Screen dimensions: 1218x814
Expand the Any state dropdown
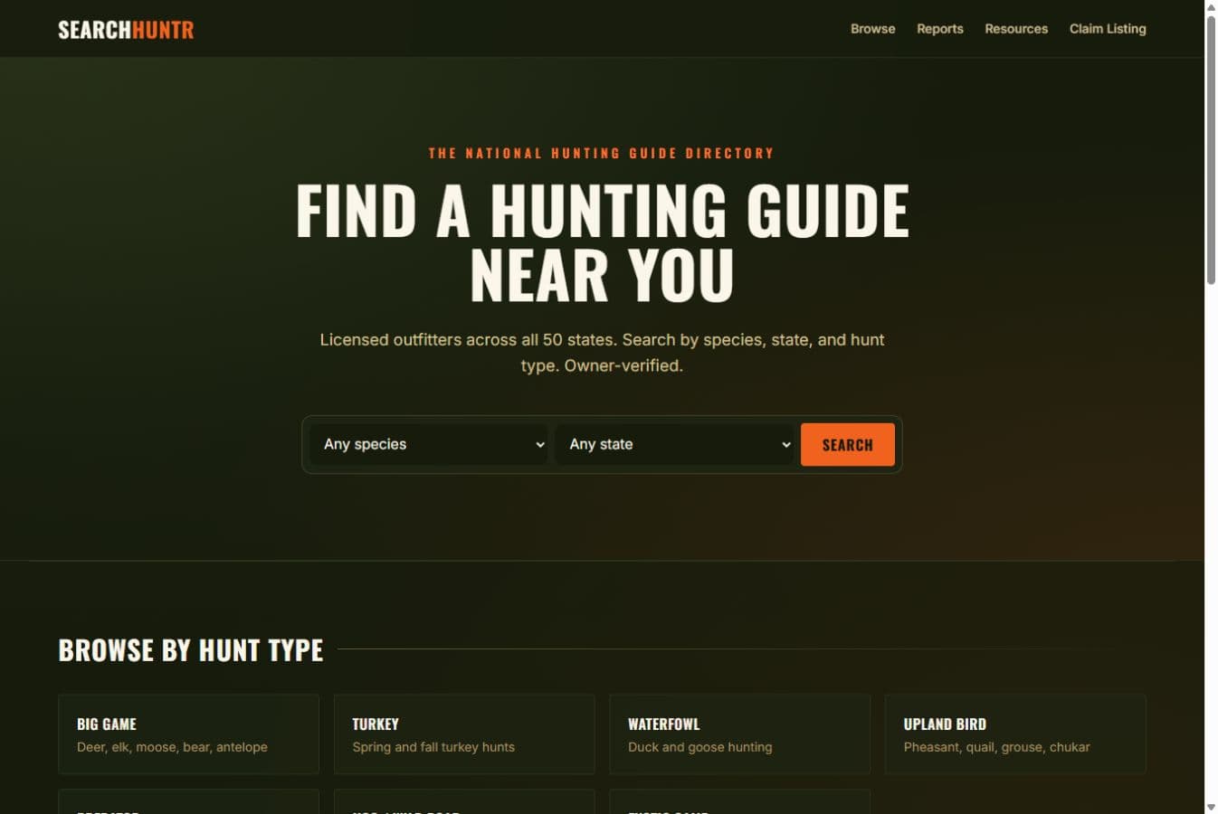tap(674, 444)
